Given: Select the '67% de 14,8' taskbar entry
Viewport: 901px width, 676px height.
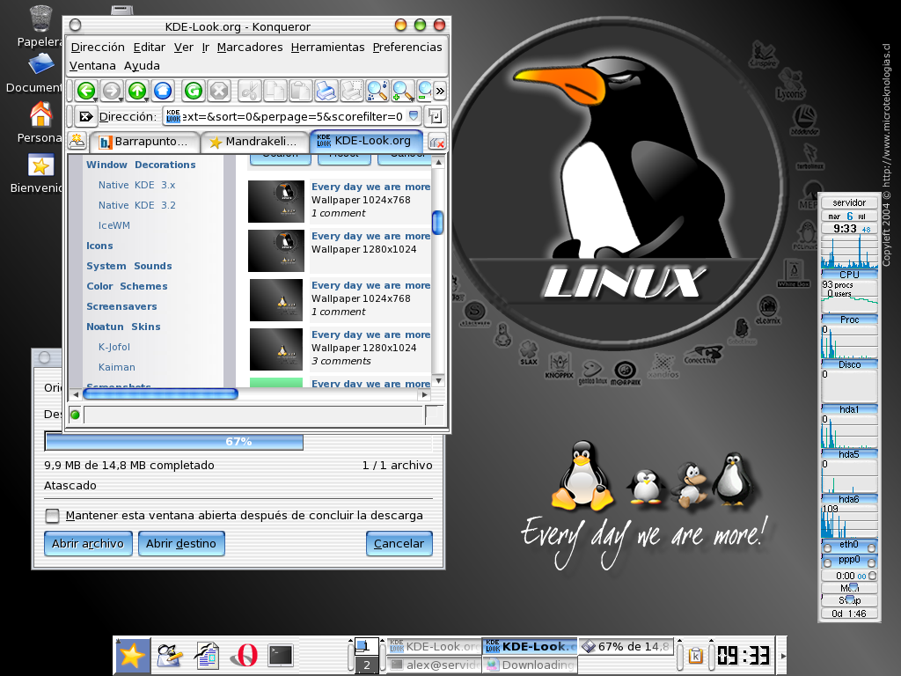Looking at the screenshot, I should pos(625,647).
